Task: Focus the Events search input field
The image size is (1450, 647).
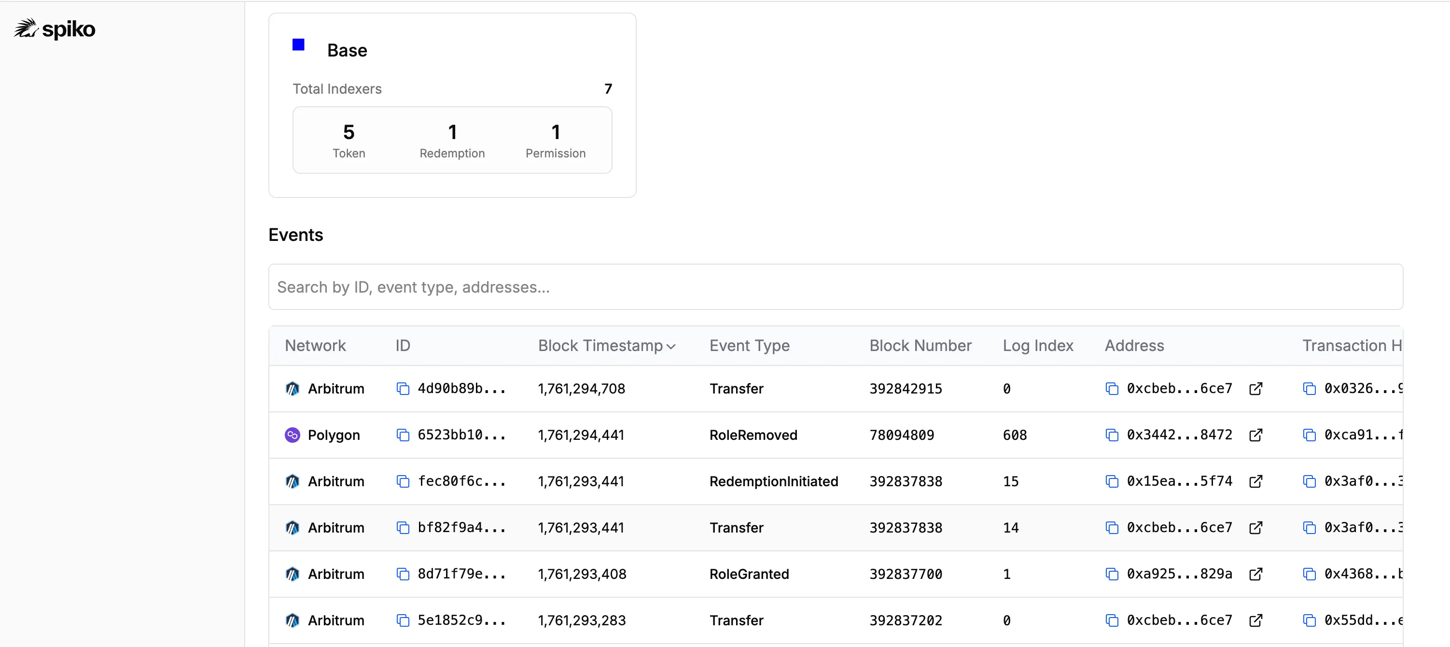Action: coord(836,287)
